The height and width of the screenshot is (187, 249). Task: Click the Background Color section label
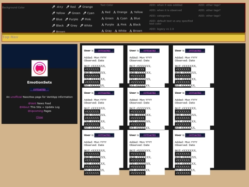13,7
